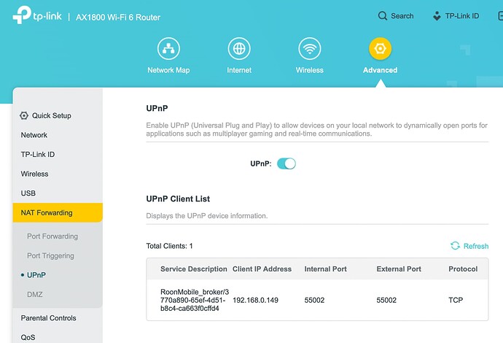Click the Quick Setup gear icon

pos(24,115)
